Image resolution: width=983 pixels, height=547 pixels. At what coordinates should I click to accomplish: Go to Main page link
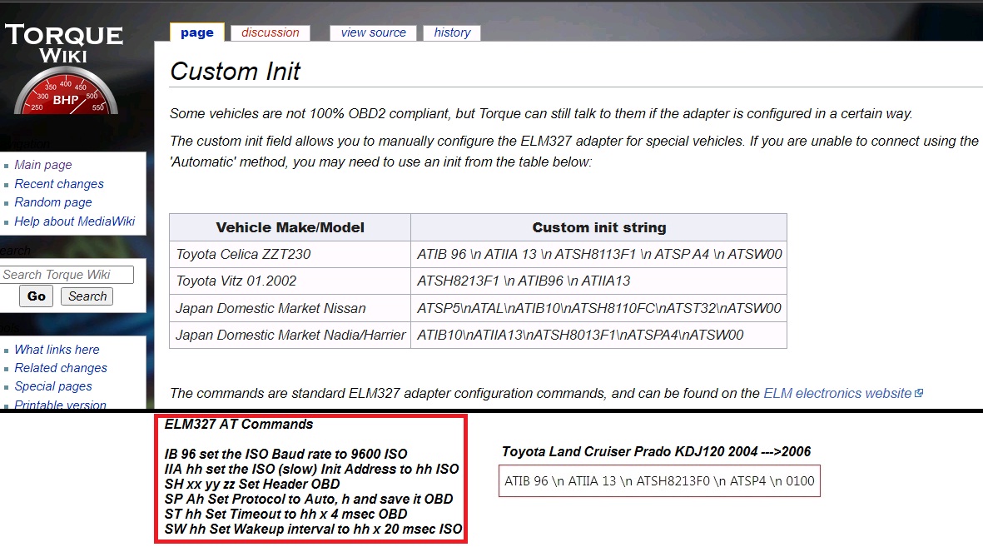point(43,164)
